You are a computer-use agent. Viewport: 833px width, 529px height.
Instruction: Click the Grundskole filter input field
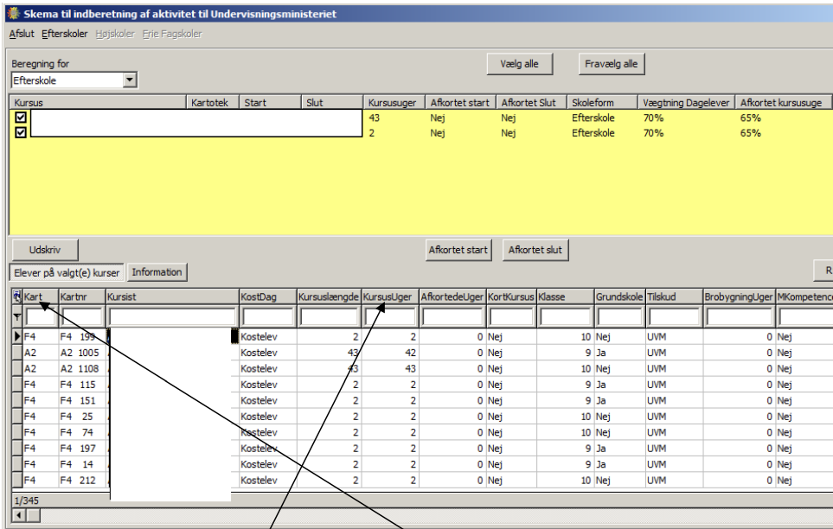pos(618,317)
